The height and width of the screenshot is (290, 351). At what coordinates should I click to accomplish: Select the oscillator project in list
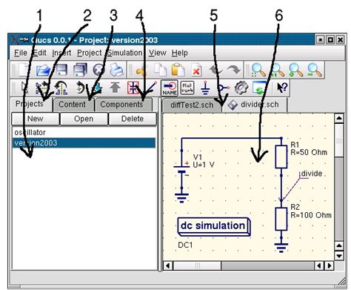click(84, 133)
